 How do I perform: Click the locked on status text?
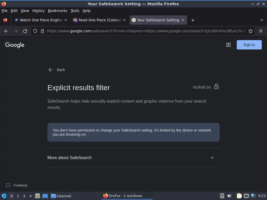(202, 87)
